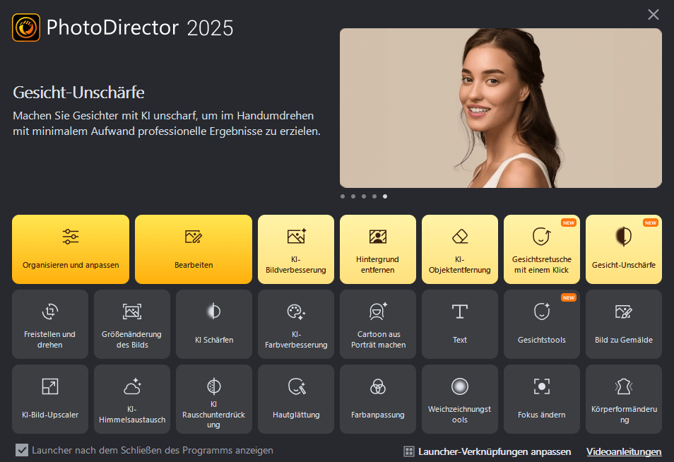Open KI-Objektentfernung
The height and width of the screenshot is (462, 674).
[459, 249]
